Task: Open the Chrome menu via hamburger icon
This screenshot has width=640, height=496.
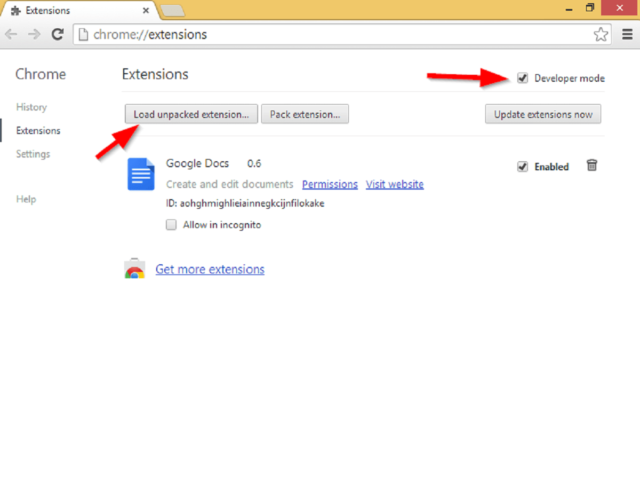Action: [627, 34]
